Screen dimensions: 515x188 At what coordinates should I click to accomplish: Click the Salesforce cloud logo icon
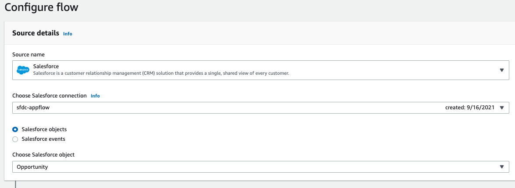tap(23, 70)
